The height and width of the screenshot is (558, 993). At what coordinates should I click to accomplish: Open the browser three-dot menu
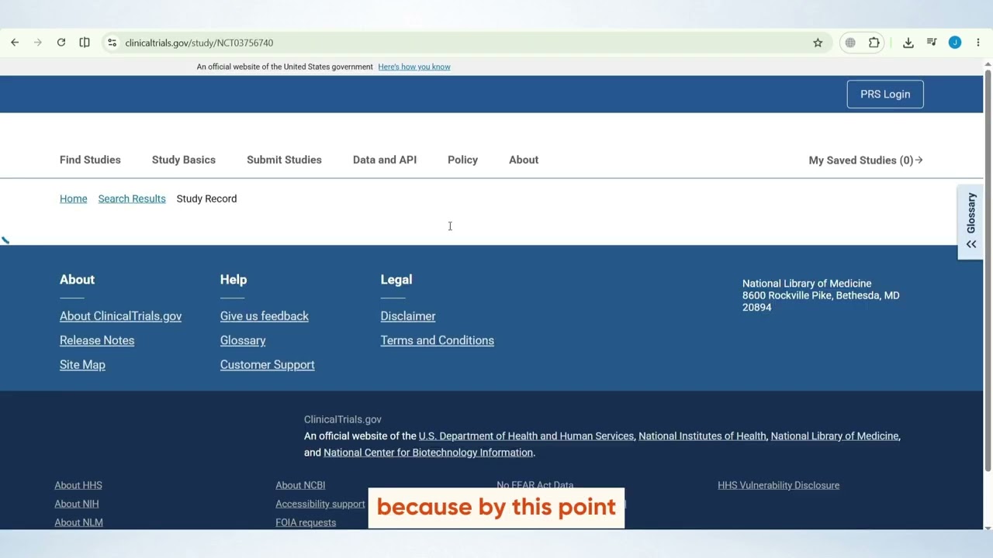click(x=977, y=43)
